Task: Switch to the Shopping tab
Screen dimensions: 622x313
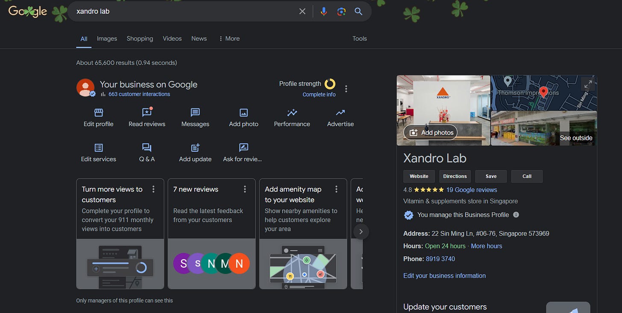Action: 140,38
